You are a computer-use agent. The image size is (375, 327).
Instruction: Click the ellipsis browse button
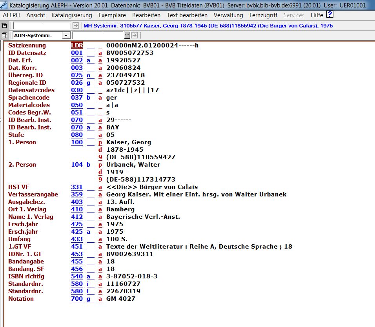coord(127,35)
